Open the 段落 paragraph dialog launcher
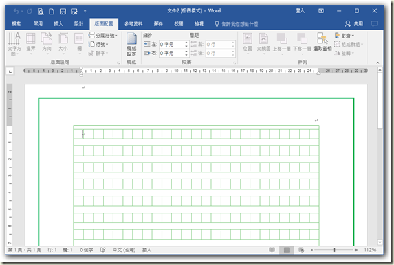The width and height of the screenshot is (394, 265). pos(234,63)
